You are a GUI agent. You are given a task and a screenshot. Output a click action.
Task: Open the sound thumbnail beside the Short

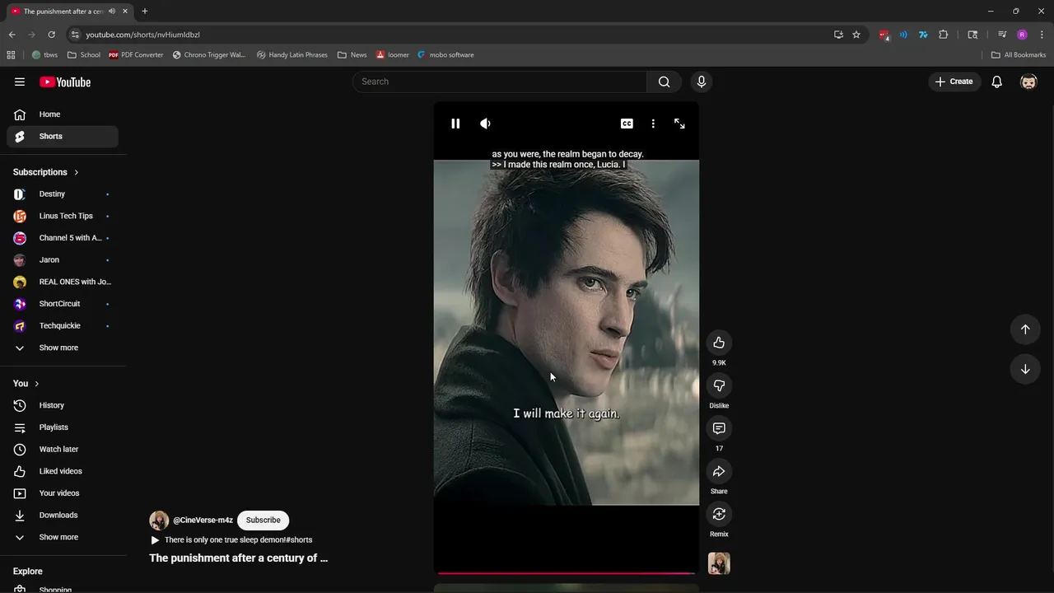click(x=719, y=563)
